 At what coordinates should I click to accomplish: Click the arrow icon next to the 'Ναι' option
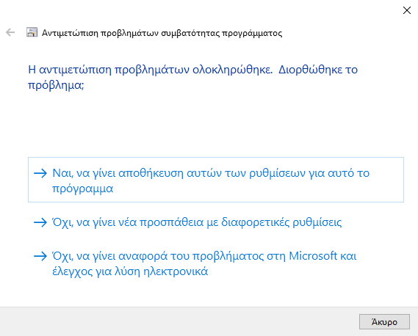[40, 173]
